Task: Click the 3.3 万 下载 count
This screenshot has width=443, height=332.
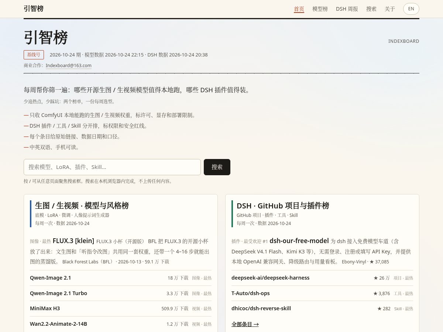Action: (x=177, y=293)
